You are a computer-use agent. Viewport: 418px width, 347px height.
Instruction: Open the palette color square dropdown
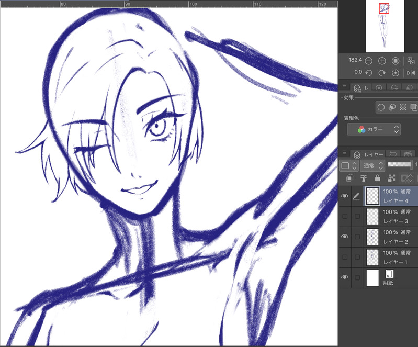(349, 165)
